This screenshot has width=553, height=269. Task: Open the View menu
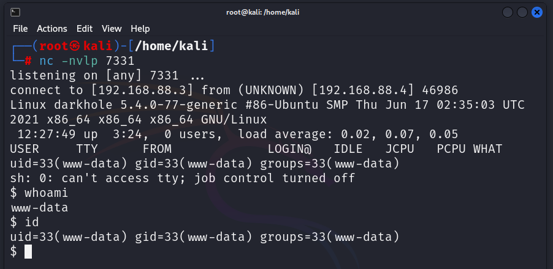click(x=112, y=29)
